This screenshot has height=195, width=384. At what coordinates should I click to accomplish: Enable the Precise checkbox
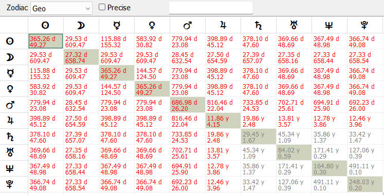click(x=102, y=7)
